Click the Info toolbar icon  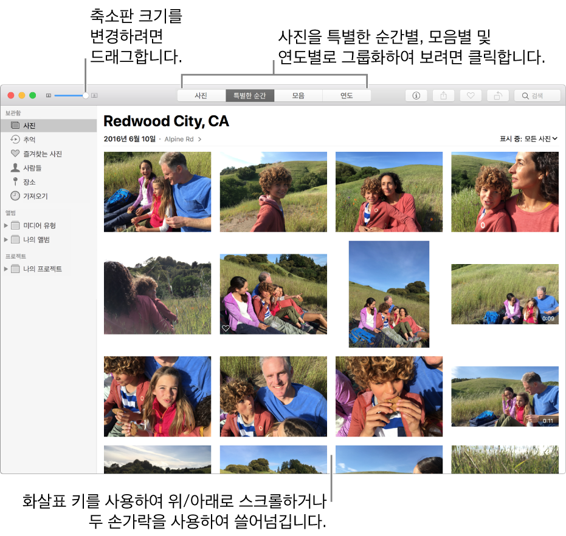point(416,95)
